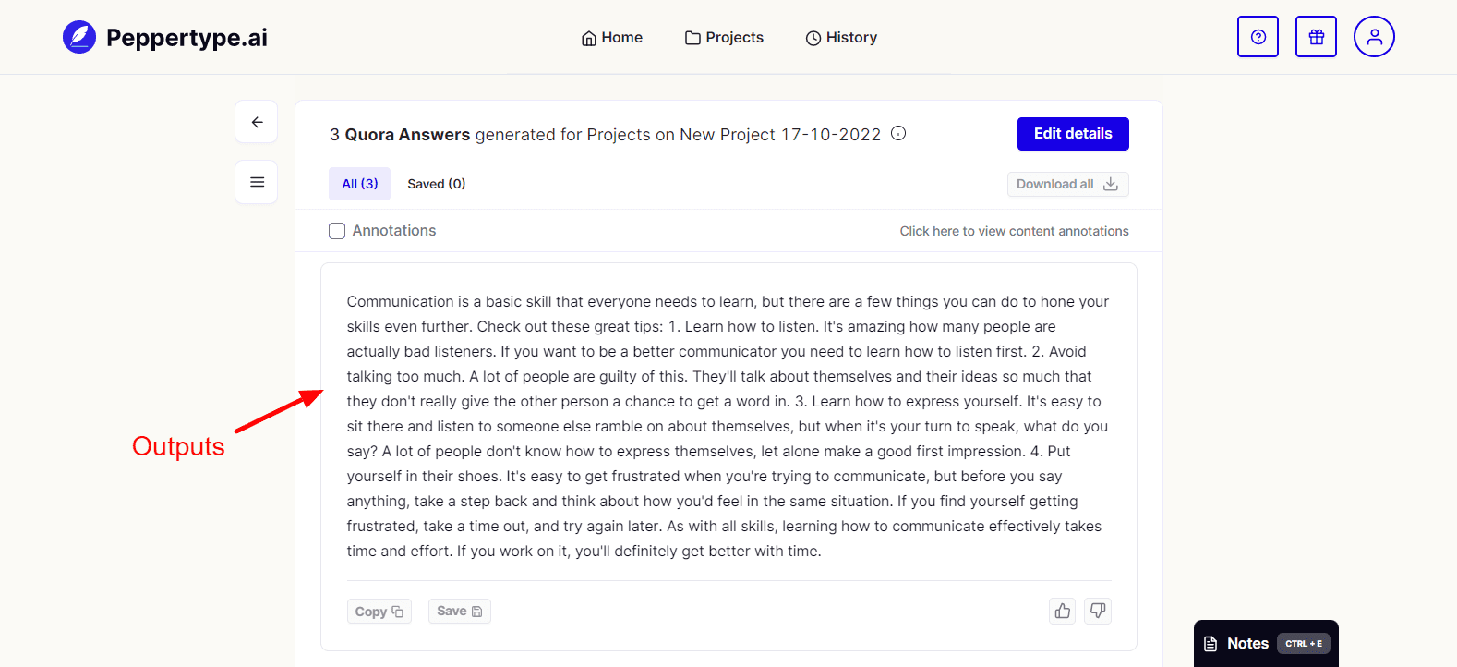
Task: Switch to the All (3) tab
Action: pyautogui.click(x=360, y=184)
